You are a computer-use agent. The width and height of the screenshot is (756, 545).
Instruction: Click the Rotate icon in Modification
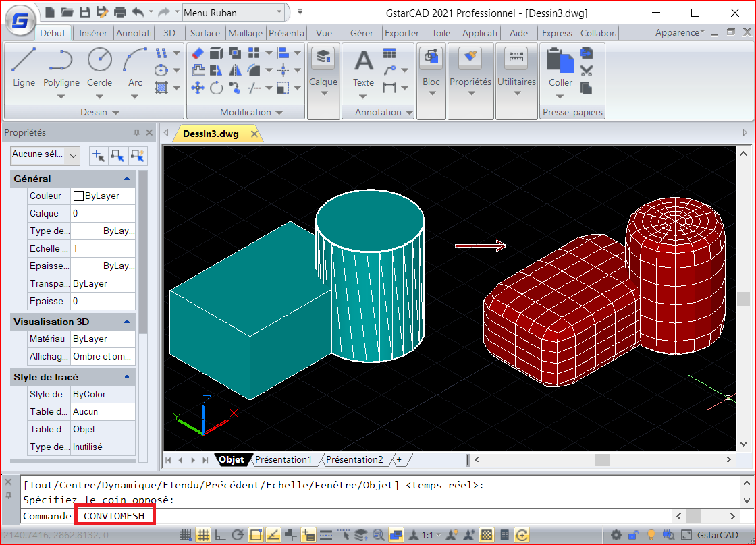click(217, 88)
